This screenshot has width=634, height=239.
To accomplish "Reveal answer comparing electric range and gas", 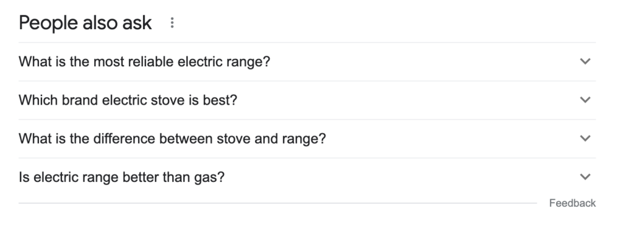I will 307,176.
